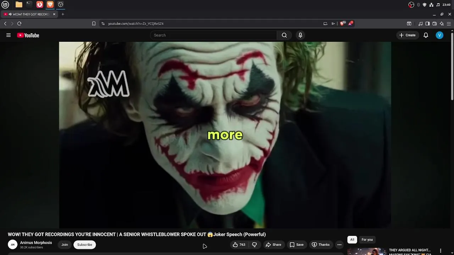Bookmark this page
The image size is (454, 255).
pyautogui.click(x=94, y=23)
